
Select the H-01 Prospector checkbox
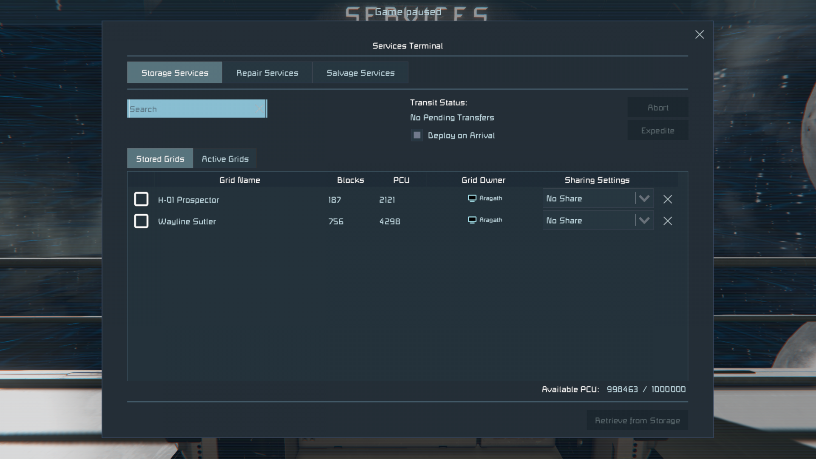click(x=141, y=199)
